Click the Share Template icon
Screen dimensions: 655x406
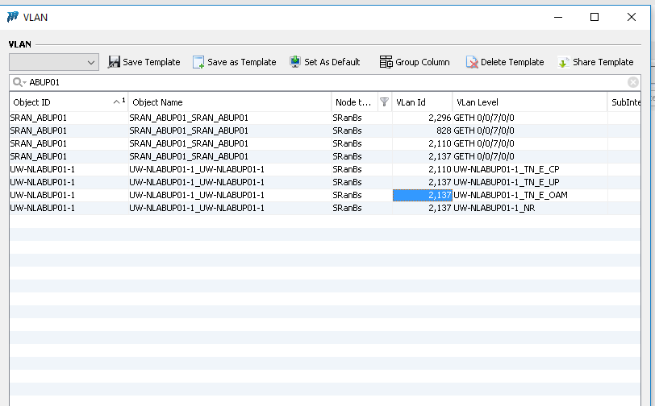[x=564, y=62]
